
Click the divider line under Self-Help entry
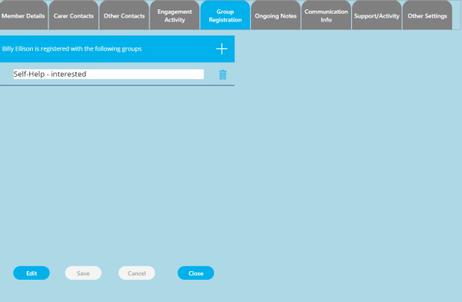[x=117, y=85]
